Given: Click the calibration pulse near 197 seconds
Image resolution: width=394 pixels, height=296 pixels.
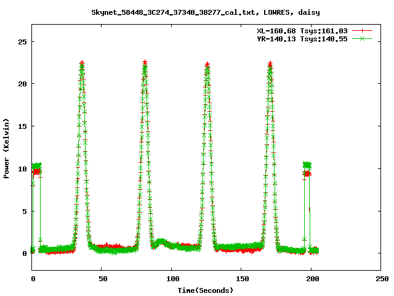Looking at the screenshot, I should (x=307, y=169).
